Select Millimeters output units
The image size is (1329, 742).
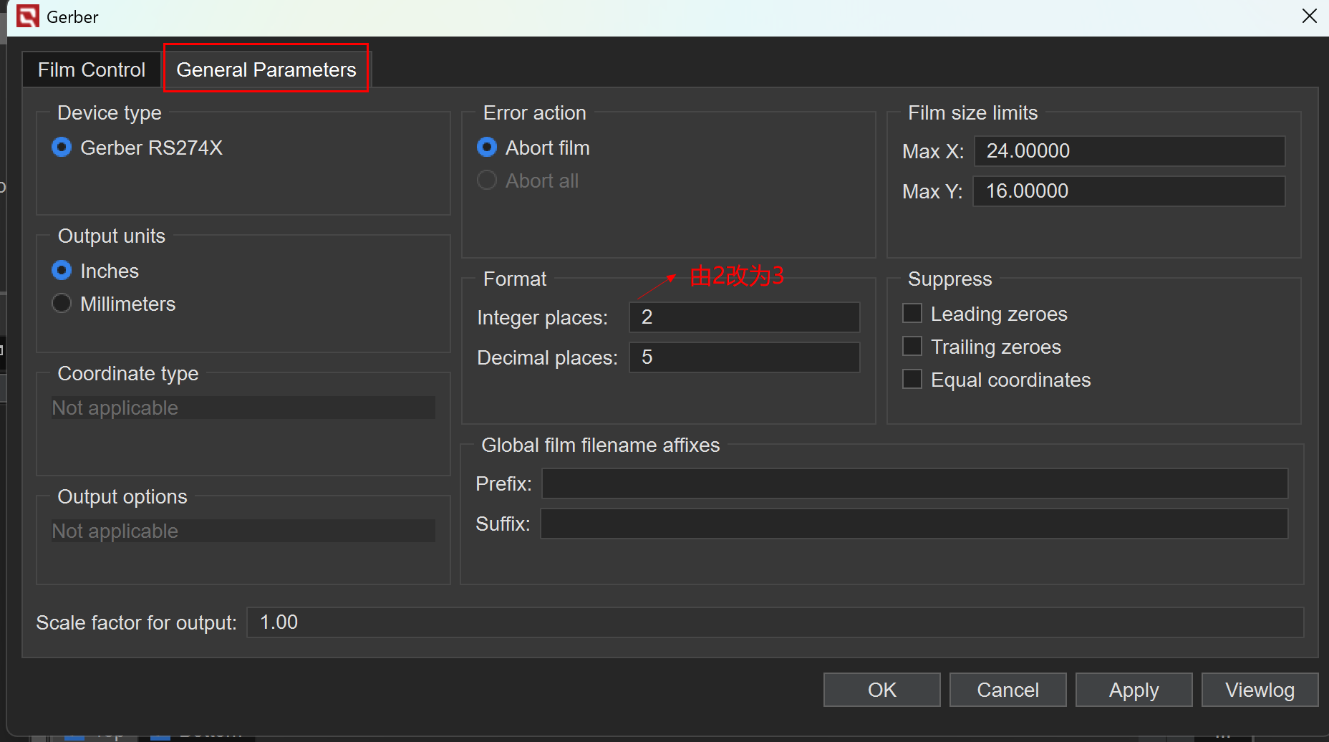tap(62, 304)
